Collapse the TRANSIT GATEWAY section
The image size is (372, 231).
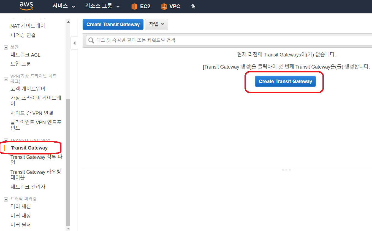pyautogui.click(x=6, y=140)
